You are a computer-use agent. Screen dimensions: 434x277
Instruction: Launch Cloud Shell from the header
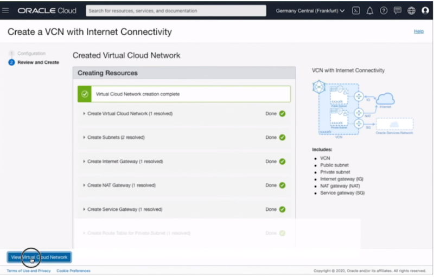pyautogui.click(x=356, y=10)
